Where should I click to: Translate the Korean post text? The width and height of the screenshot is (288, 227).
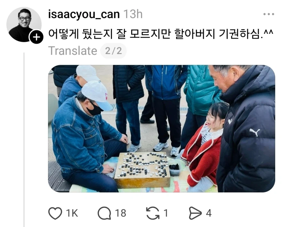73,51
